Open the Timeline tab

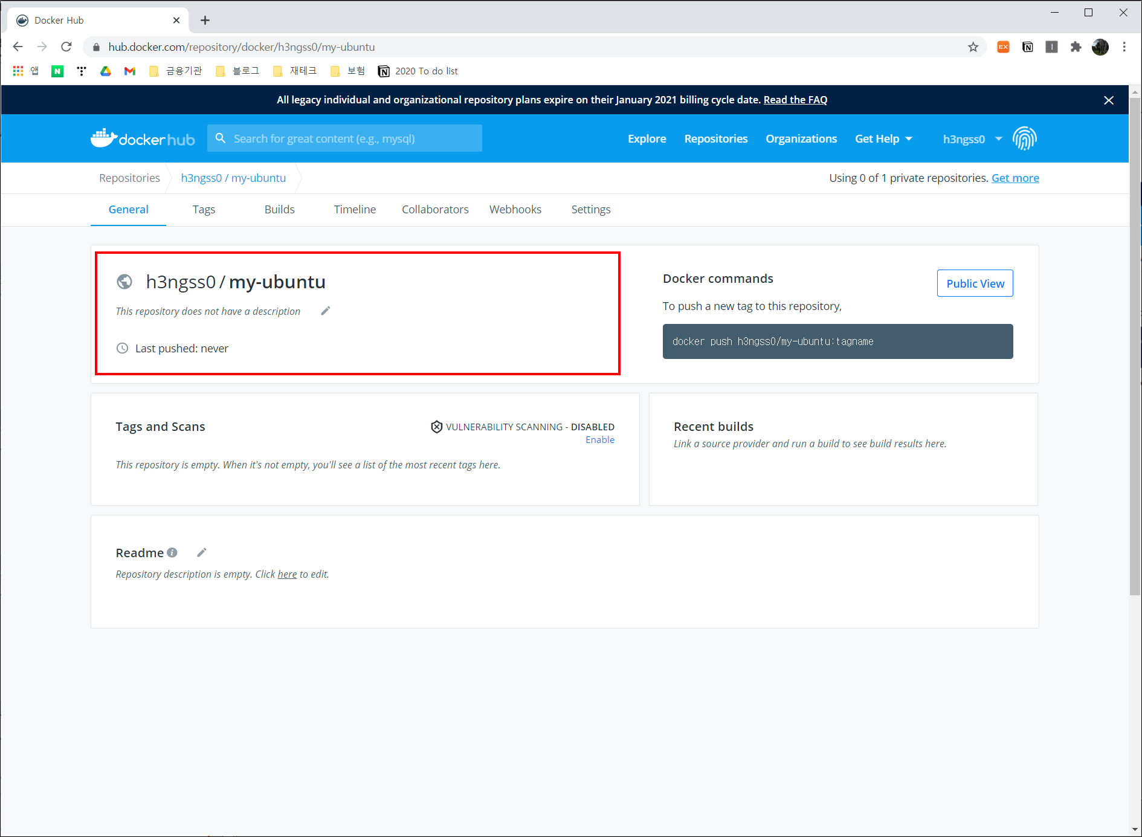[x=355, y=210]
